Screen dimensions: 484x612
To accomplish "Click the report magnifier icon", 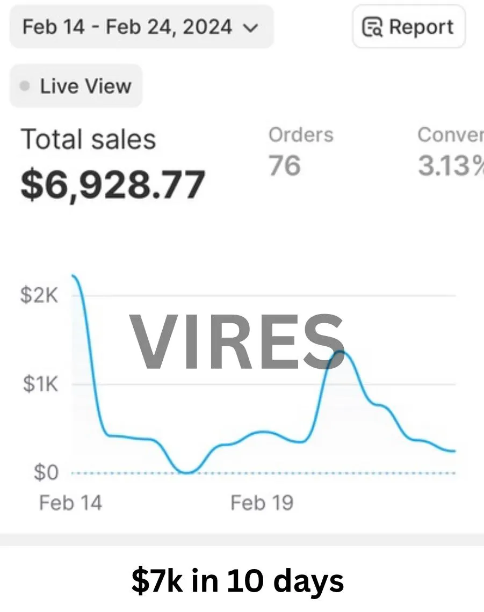I will (372, 27).
